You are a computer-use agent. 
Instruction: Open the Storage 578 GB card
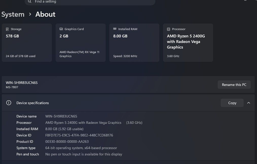27,43
